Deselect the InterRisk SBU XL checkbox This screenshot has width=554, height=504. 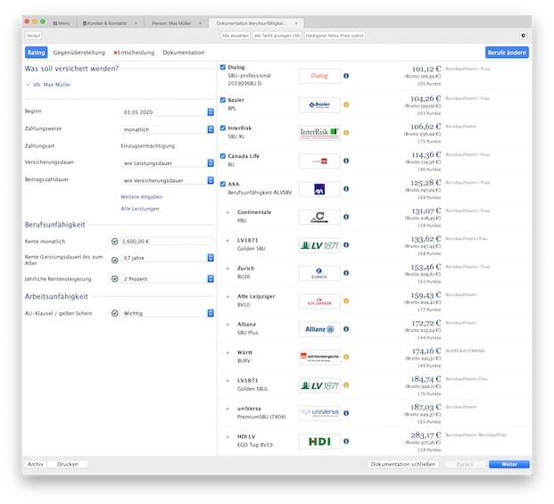tap(222, 128)
